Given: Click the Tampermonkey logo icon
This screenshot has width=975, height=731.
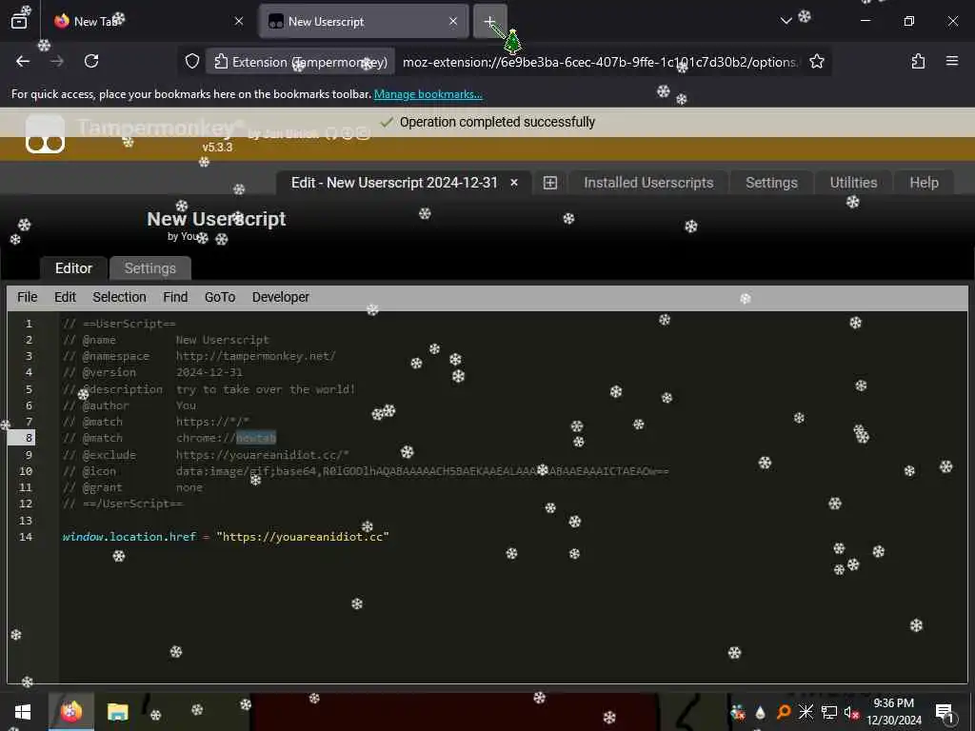Looking at the screenshot, I should [45, 134].
